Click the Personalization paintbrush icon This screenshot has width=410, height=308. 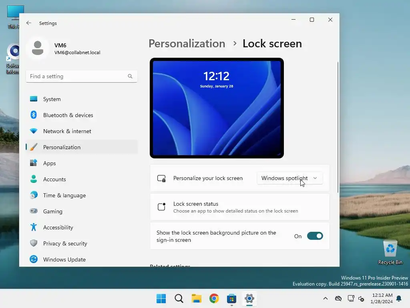pos(34,147)
